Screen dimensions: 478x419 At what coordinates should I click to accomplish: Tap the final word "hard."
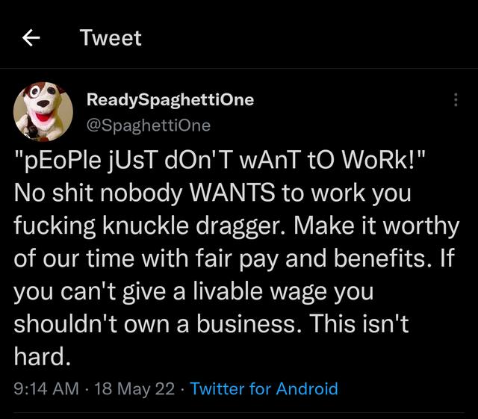click(42, 357)
